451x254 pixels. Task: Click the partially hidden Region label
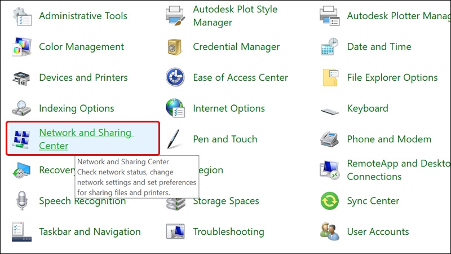pyautogui.click(x=211, y=170)
